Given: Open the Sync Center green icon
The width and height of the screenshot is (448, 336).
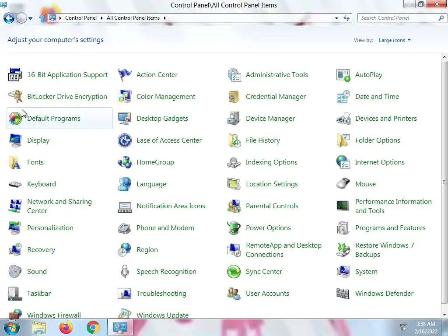Looking at the screenshot, I should pyautogui.click(x=234, y=271).
